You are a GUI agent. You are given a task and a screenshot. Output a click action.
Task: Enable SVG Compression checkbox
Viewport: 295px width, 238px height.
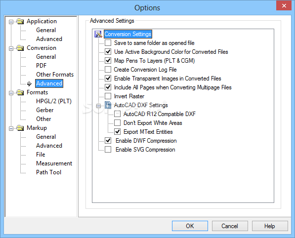108,150
